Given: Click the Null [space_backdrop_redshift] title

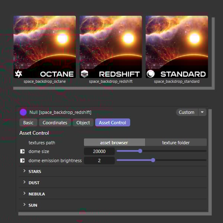Looking at the screenshot, I should (60, 112).
